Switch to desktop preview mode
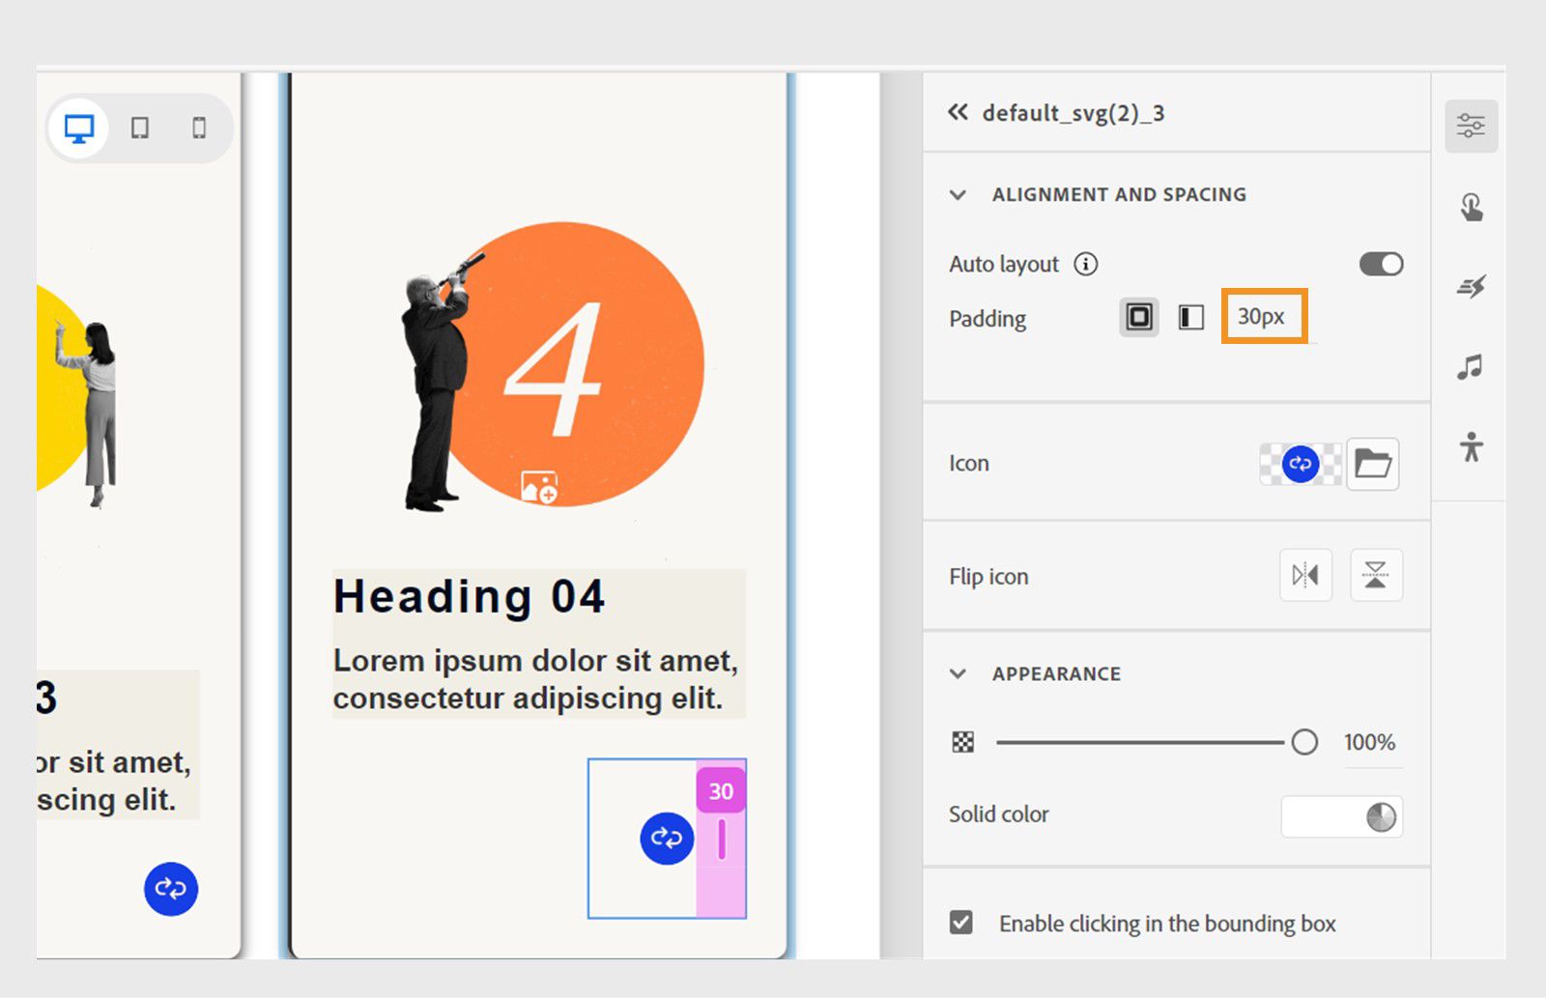1546x998 pixels. tap(79, 127)
